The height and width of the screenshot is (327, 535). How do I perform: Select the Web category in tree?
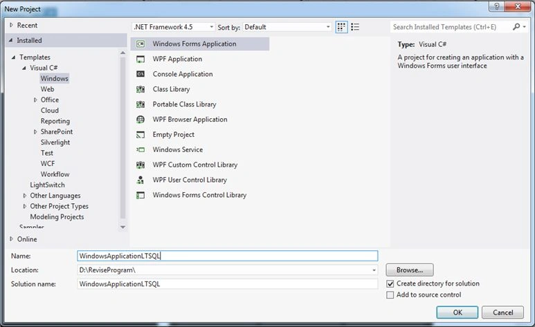[x=48, y=89]
